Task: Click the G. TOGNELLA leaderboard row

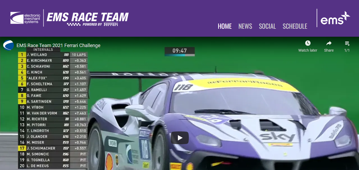Action: click(x=53, y=160)
